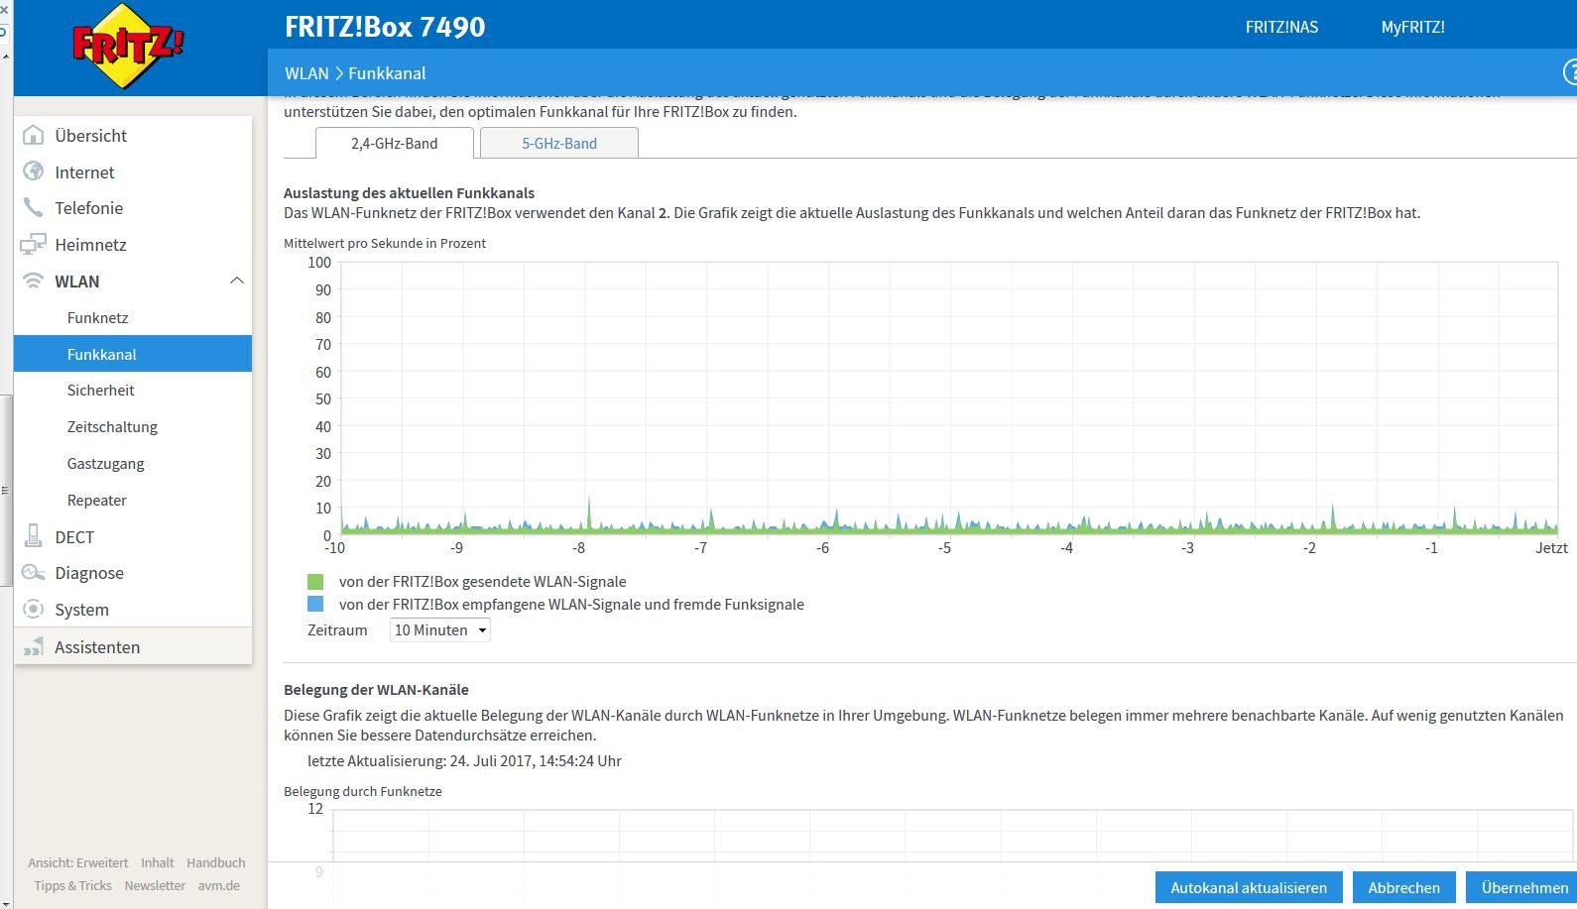The image size is (1577, 909).
Task: Open the help question mark icon
Action: (1570, 72)
